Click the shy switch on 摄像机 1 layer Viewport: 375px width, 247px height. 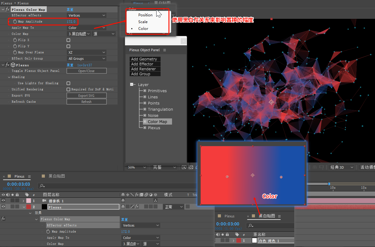click(x=123, y=201)
